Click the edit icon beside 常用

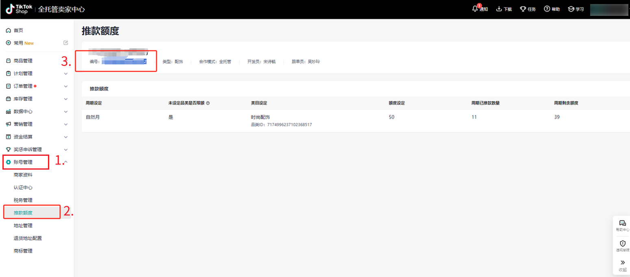[x=66, y=43]
